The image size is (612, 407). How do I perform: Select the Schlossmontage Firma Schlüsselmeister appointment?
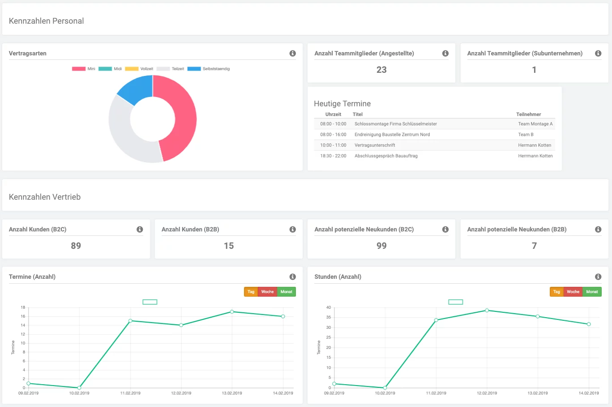[435, 124]
